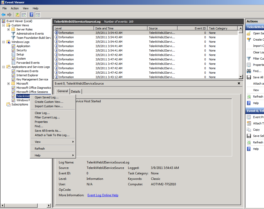
Task: Choose Filter Current Log in context menu
Action: pyautogui.click(x=53, y=117)
